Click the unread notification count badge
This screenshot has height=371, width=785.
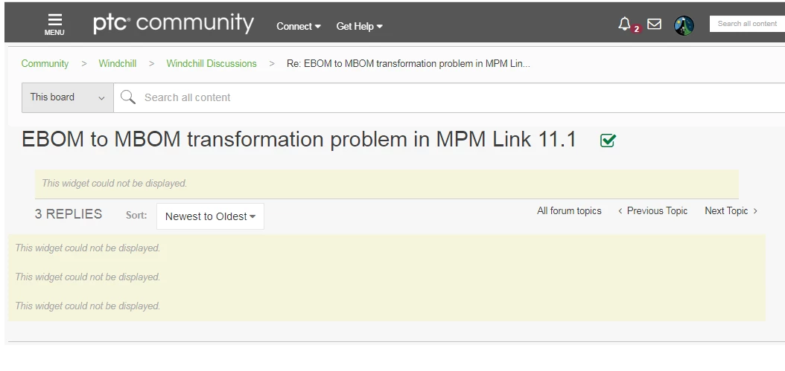pos(636,29)
